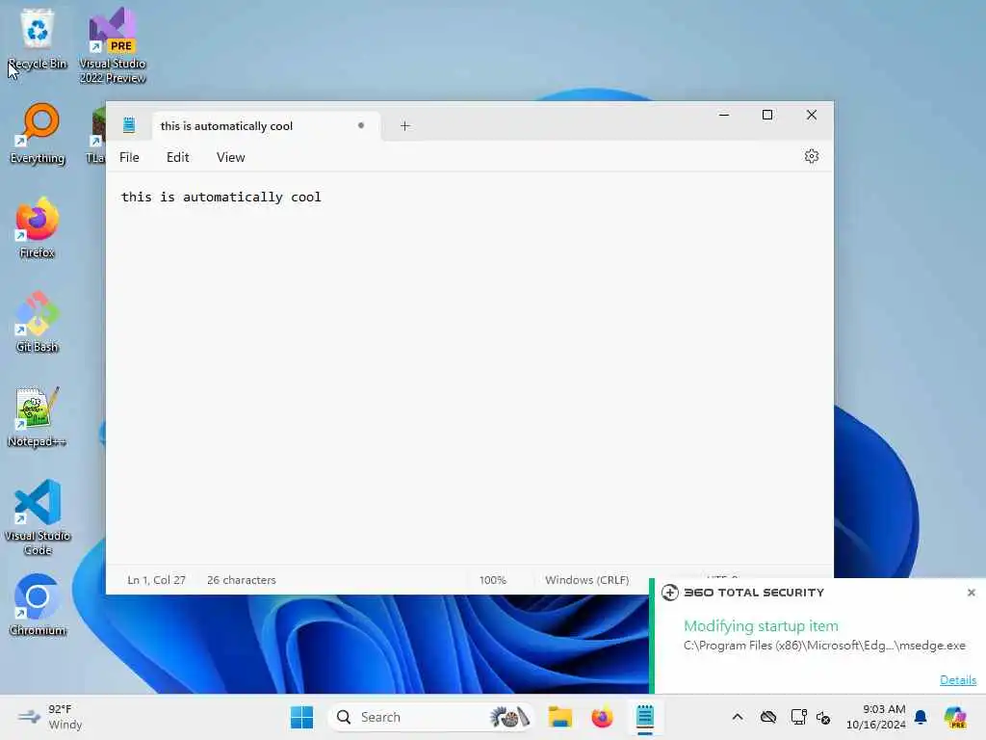Add a new Notepad tab
This screenshot has width=986, height=740.
tap(405, 126)
